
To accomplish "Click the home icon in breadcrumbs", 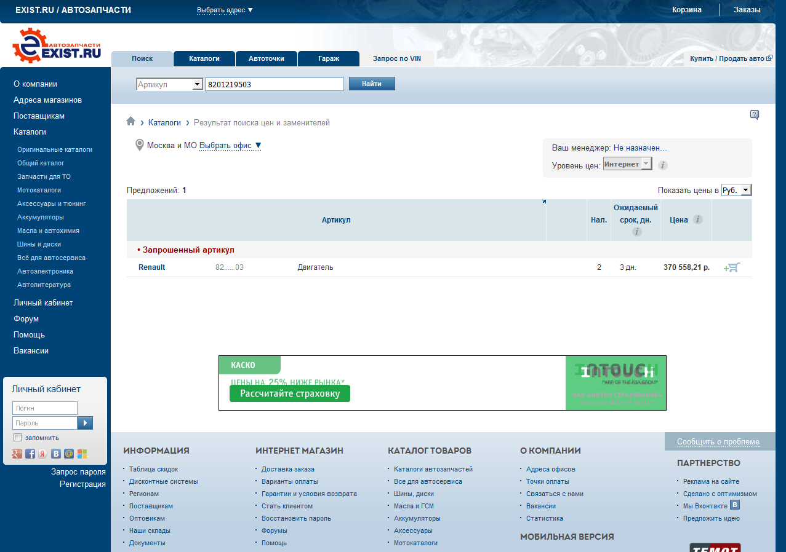I will (x=130, y=122).
